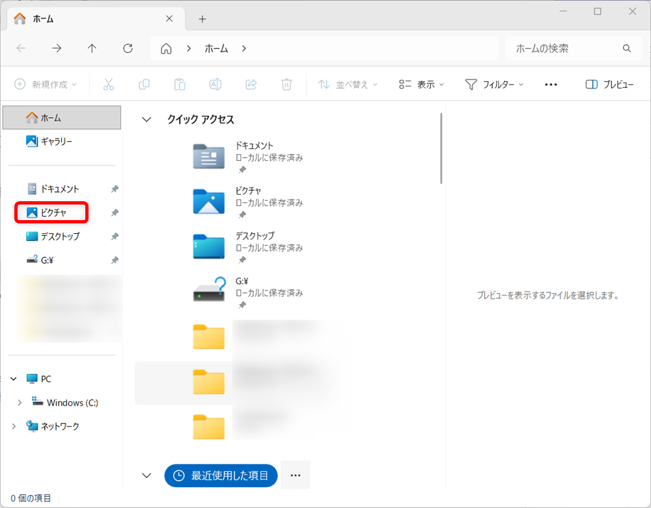
Task: Switch to the ホーム tab
Action: click(43, 18)
